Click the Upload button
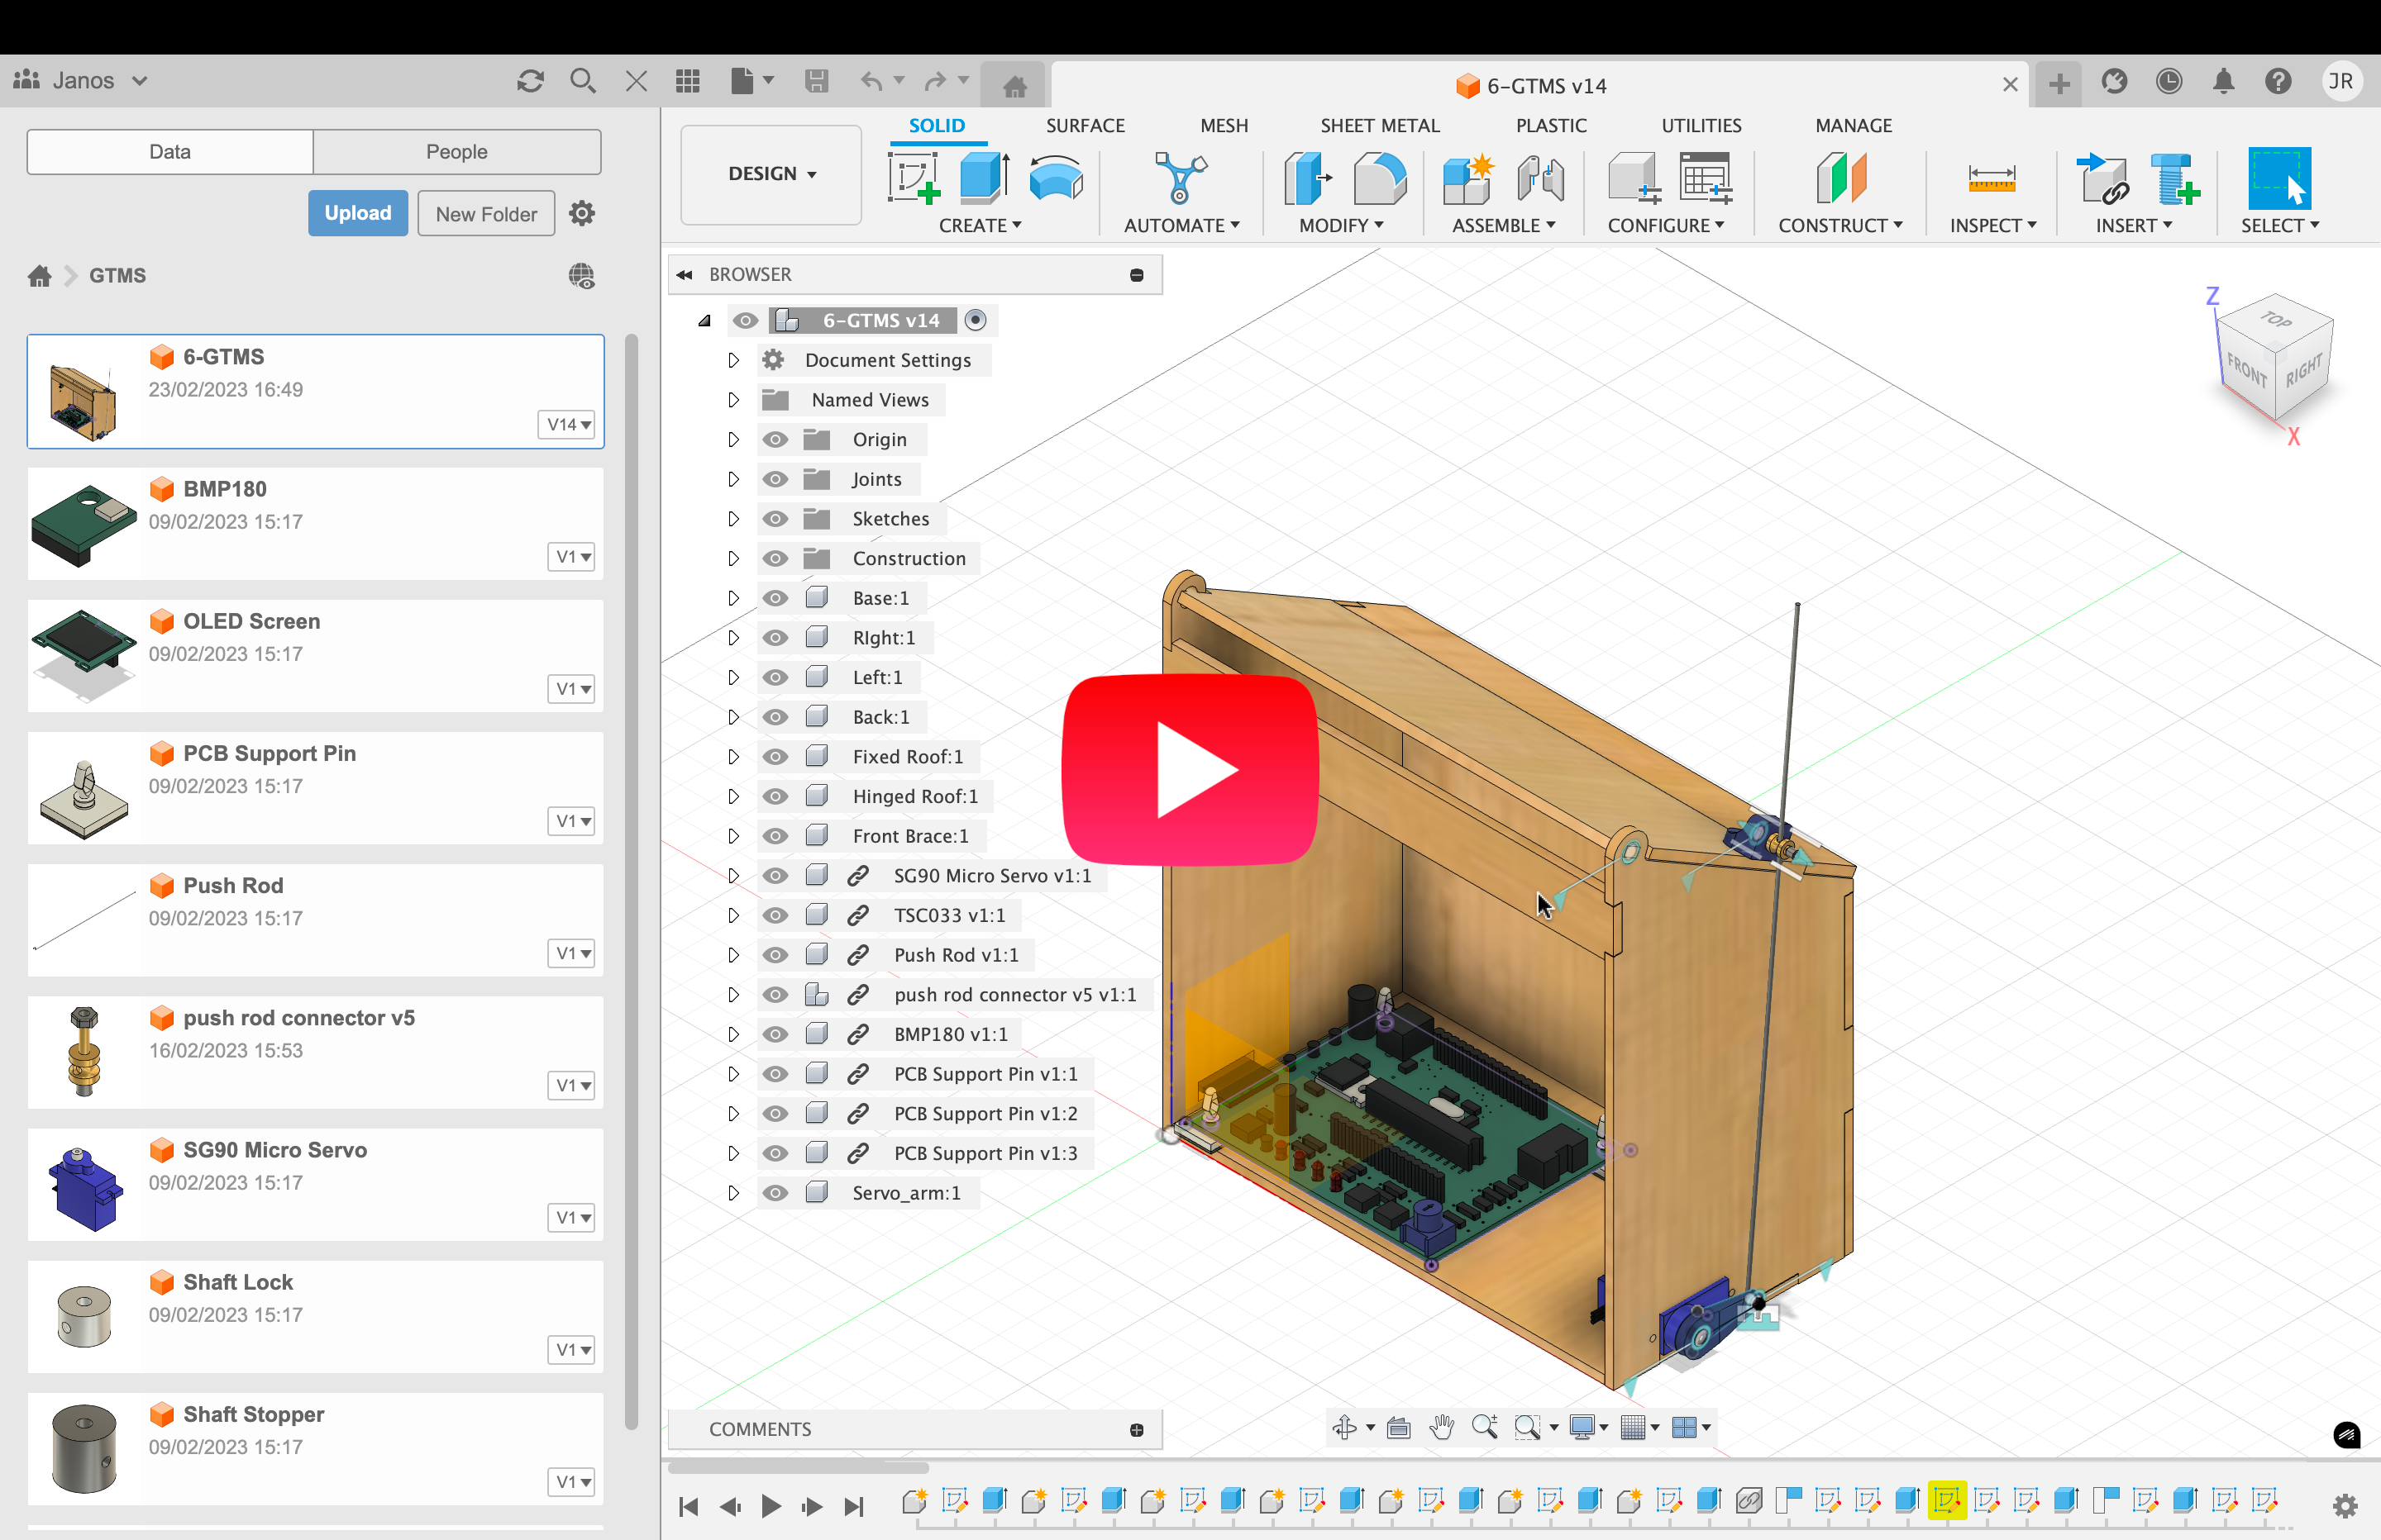The height and width of the screenshot is (1540, 2381). (x=357, y=213)
